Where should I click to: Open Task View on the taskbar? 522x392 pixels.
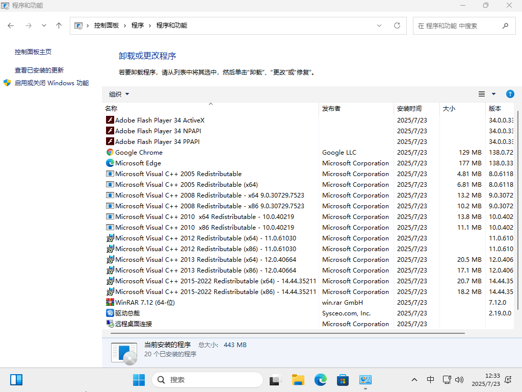point(275,380)
